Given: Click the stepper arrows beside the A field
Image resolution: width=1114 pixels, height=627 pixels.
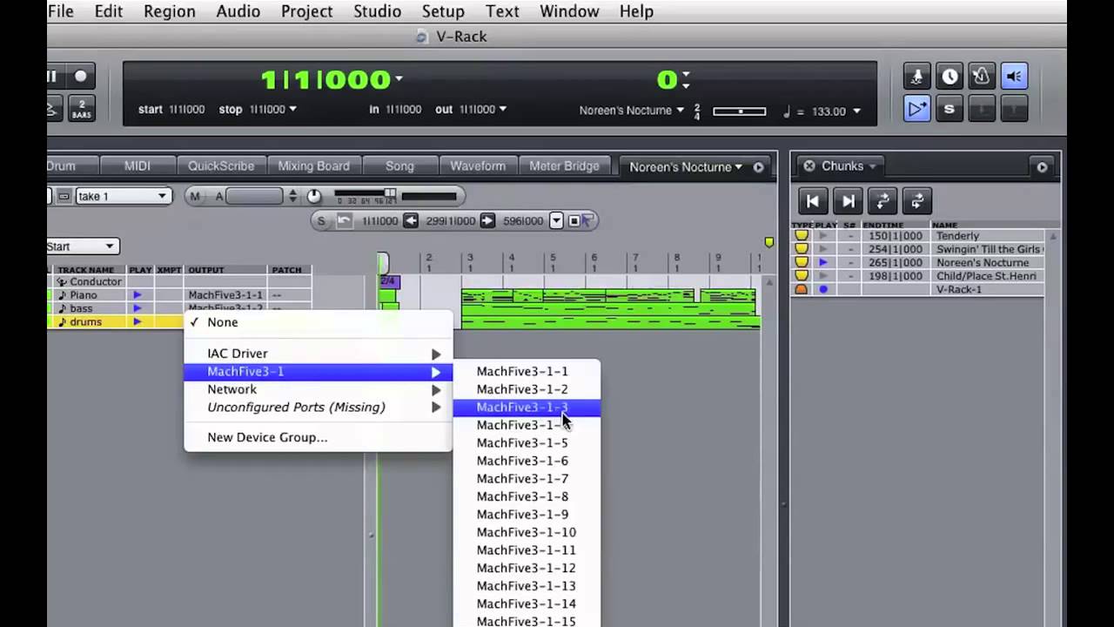Looking at the screenshot, I should (x=292, y=197).
